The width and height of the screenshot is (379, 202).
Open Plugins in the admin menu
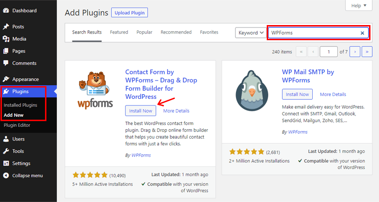20,91
